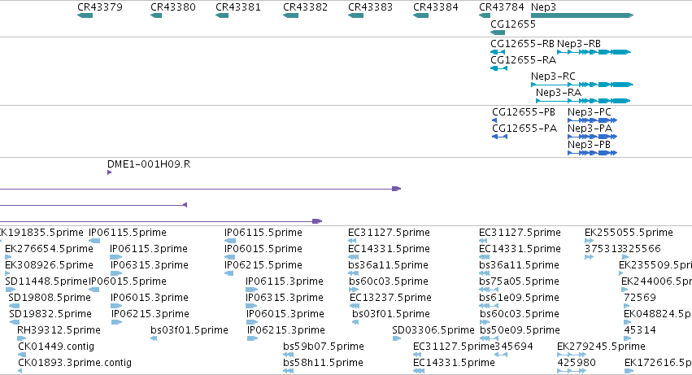Select the bs59b07.5prime EST glyph

[x=289, y=355]
